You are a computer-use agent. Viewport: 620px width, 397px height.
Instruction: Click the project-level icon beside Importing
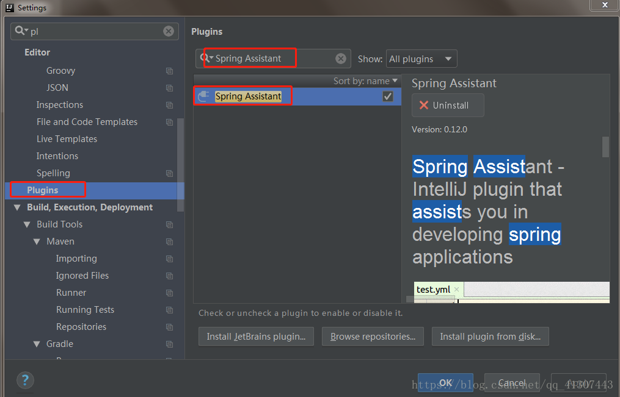pos(169,259)
